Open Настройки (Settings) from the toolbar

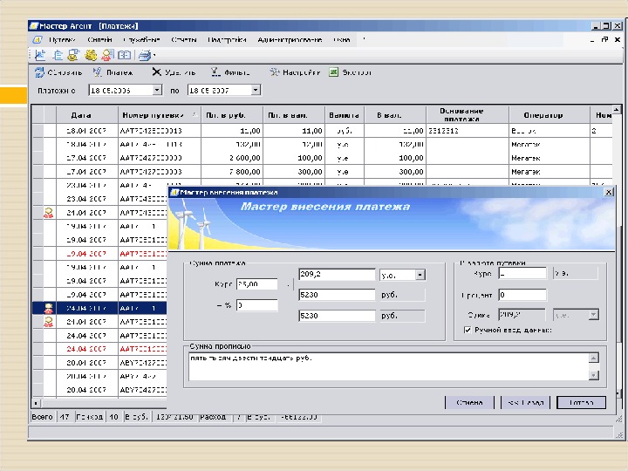point(275,72)
